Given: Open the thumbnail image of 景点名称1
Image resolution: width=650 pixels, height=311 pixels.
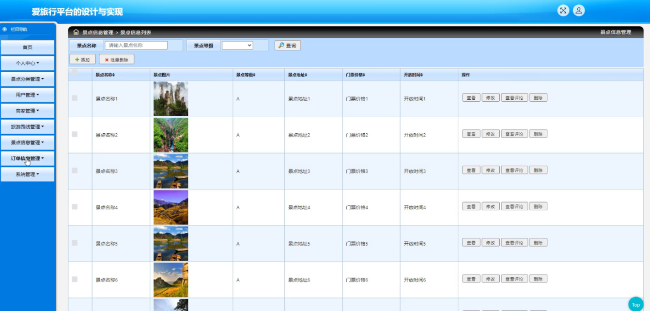Looking at the screenshot, I should point(170,99).
